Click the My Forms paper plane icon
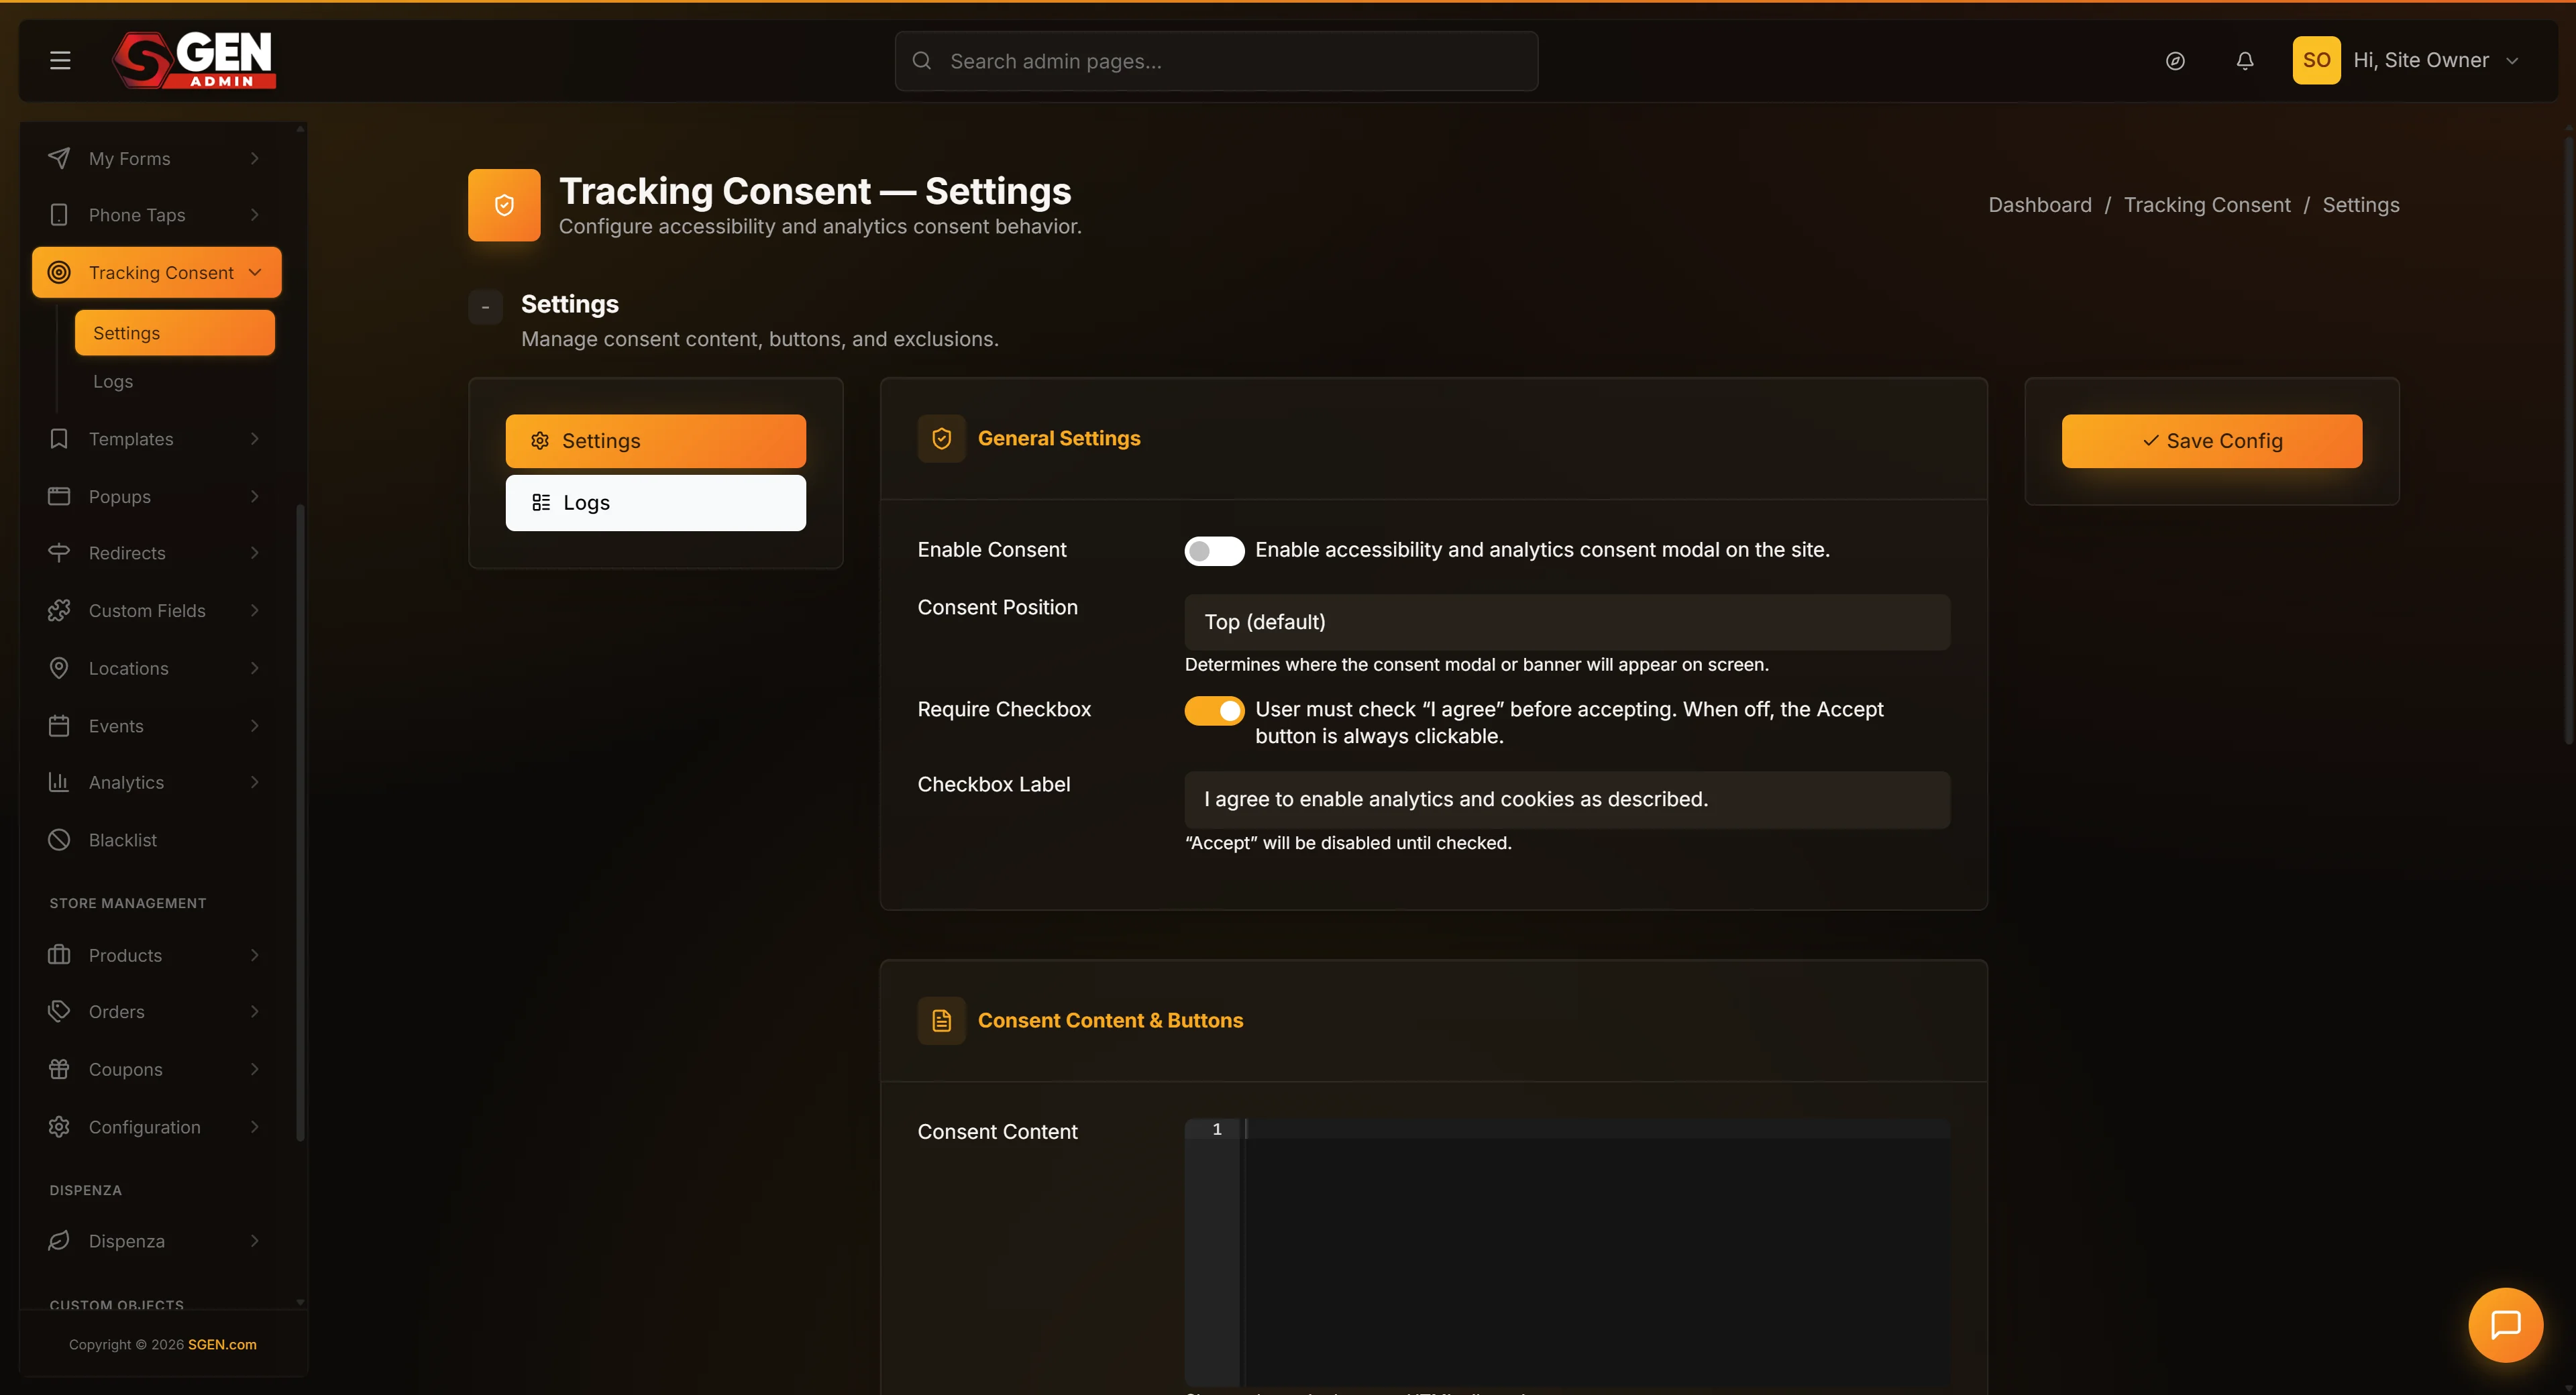Image resolution: width=2576 pixels, height=1395 pixels. [x=59, y=158]
